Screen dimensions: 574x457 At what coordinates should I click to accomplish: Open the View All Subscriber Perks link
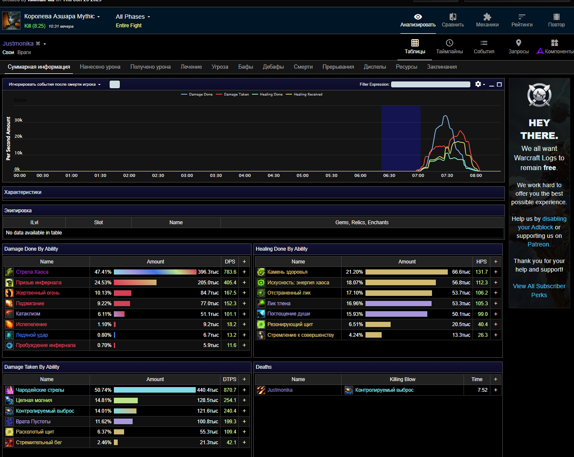click(x=539, y=290)
